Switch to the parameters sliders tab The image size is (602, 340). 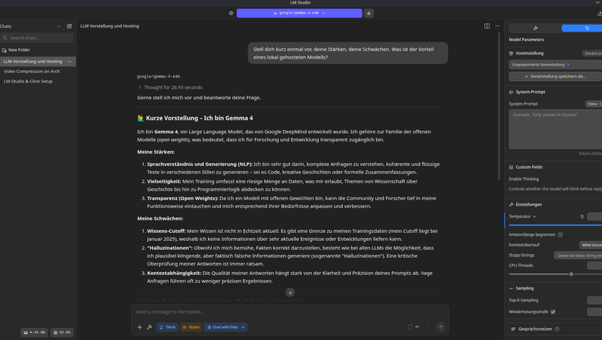point(582,28)
